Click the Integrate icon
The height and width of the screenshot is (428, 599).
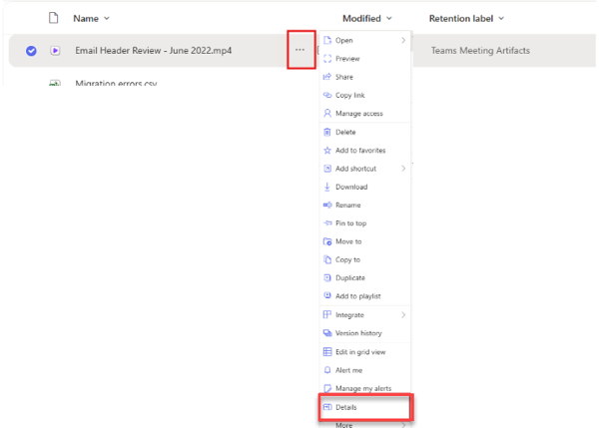coord(327,315)
